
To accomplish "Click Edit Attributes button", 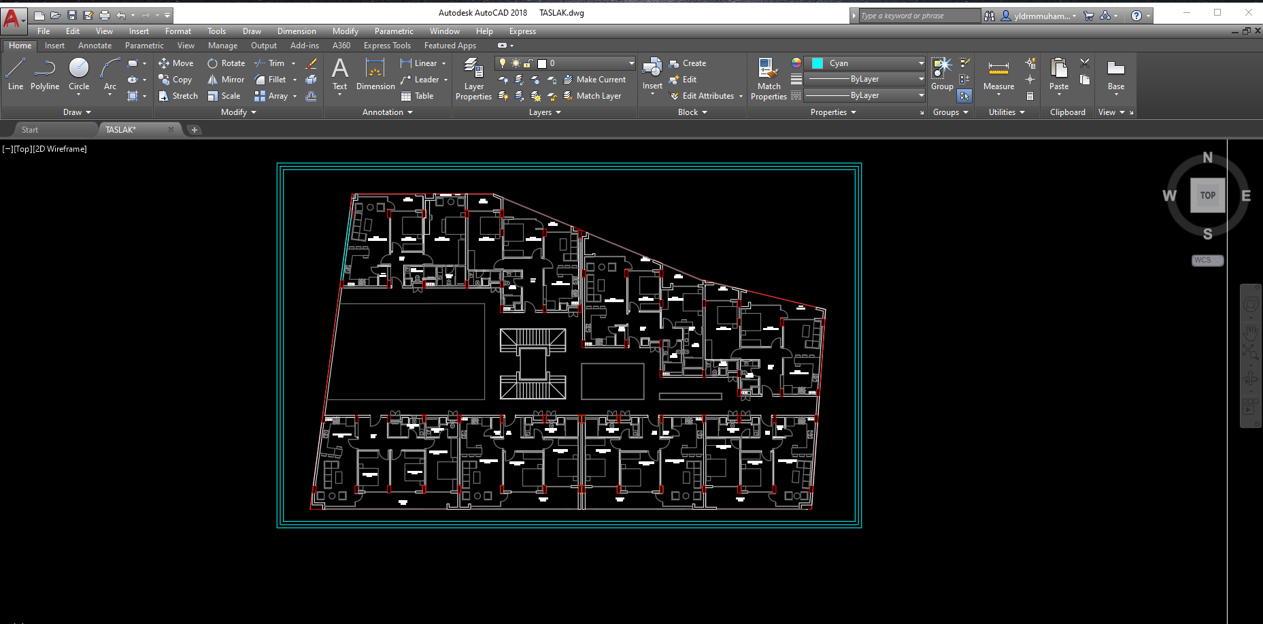I will [x=702, y=96].
